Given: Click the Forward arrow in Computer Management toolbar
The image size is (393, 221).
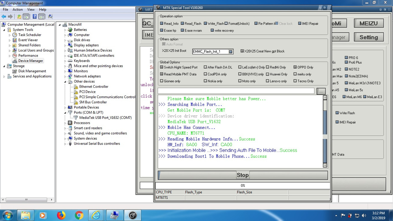Looking at the screenshot, I should click(x=10, y=17).
